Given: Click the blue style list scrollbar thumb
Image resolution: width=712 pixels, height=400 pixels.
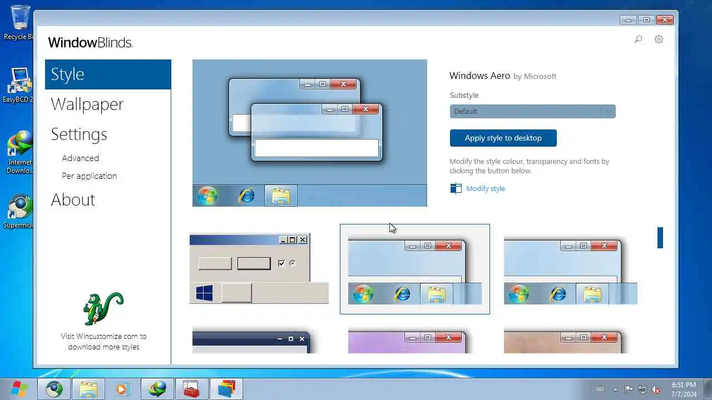Looking at the screenshot, I should click(660, 238).
